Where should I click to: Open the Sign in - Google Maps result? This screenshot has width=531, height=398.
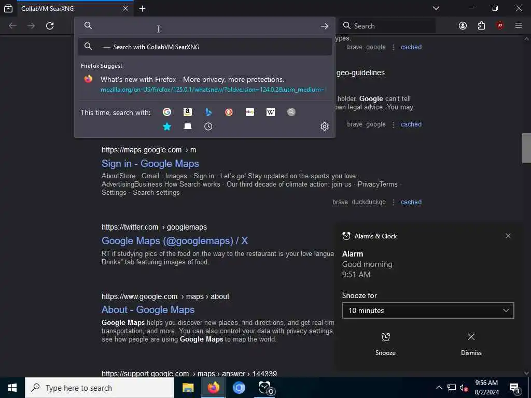tap(150, 163)
